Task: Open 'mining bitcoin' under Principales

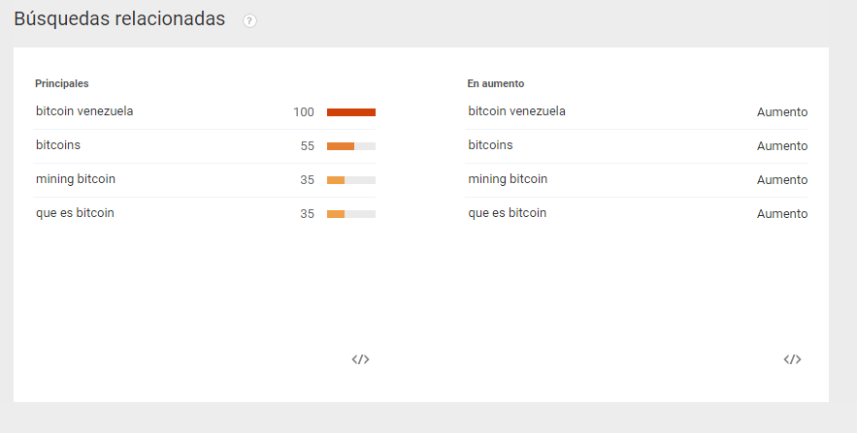Action: (x=76, y=179)
